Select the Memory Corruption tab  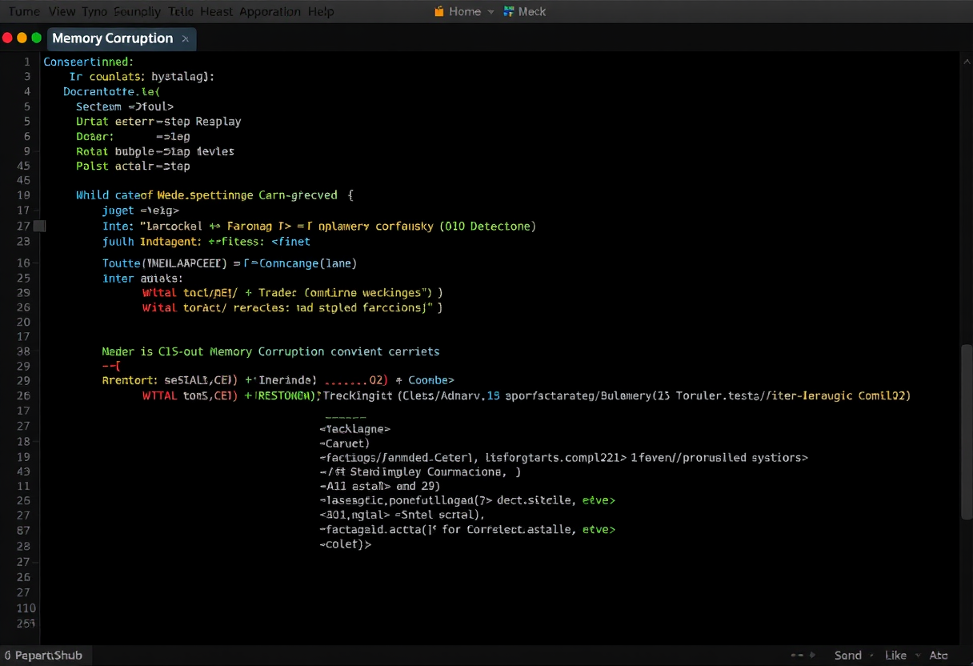[121, 38]
